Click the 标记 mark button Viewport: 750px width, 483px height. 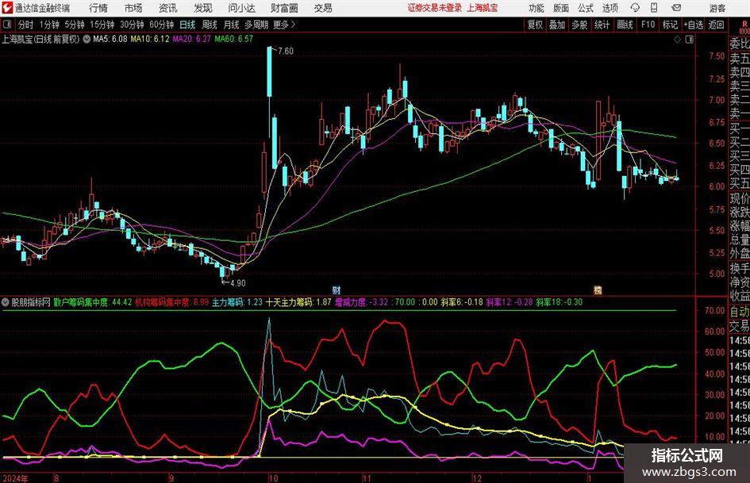(x=670, y=25)
